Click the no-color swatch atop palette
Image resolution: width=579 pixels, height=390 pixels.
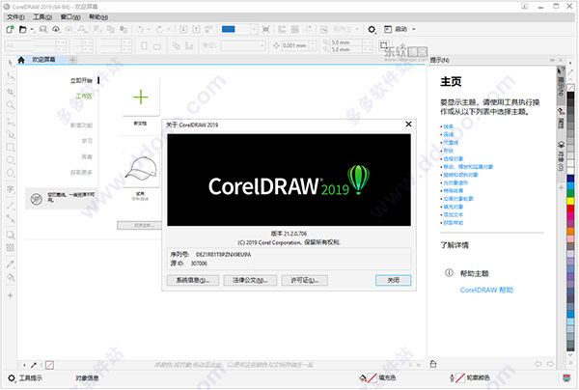coord(570,88)
